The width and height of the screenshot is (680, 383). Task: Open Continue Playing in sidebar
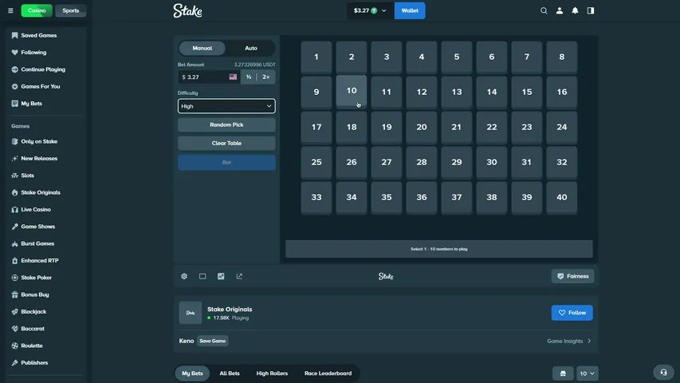[43, 69]
